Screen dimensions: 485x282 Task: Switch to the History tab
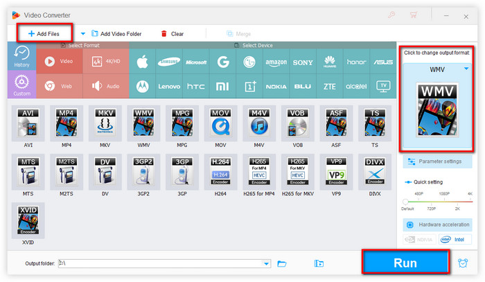click(21, 56)
